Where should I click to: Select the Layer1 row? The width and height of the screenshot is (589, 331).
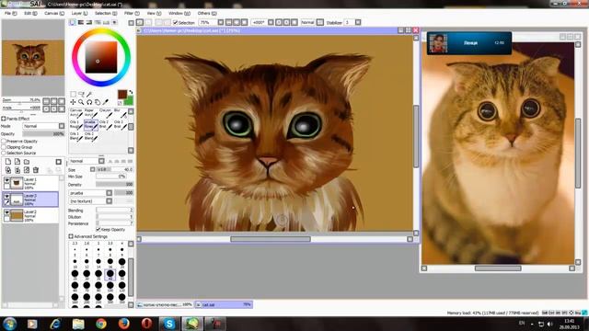30,183
